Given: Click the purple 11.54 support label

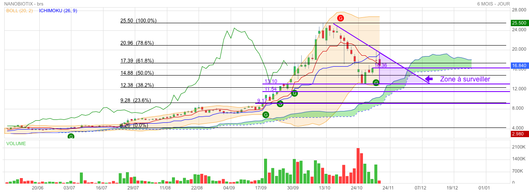Looking at the screenshot, I should (x=271, y=89).
